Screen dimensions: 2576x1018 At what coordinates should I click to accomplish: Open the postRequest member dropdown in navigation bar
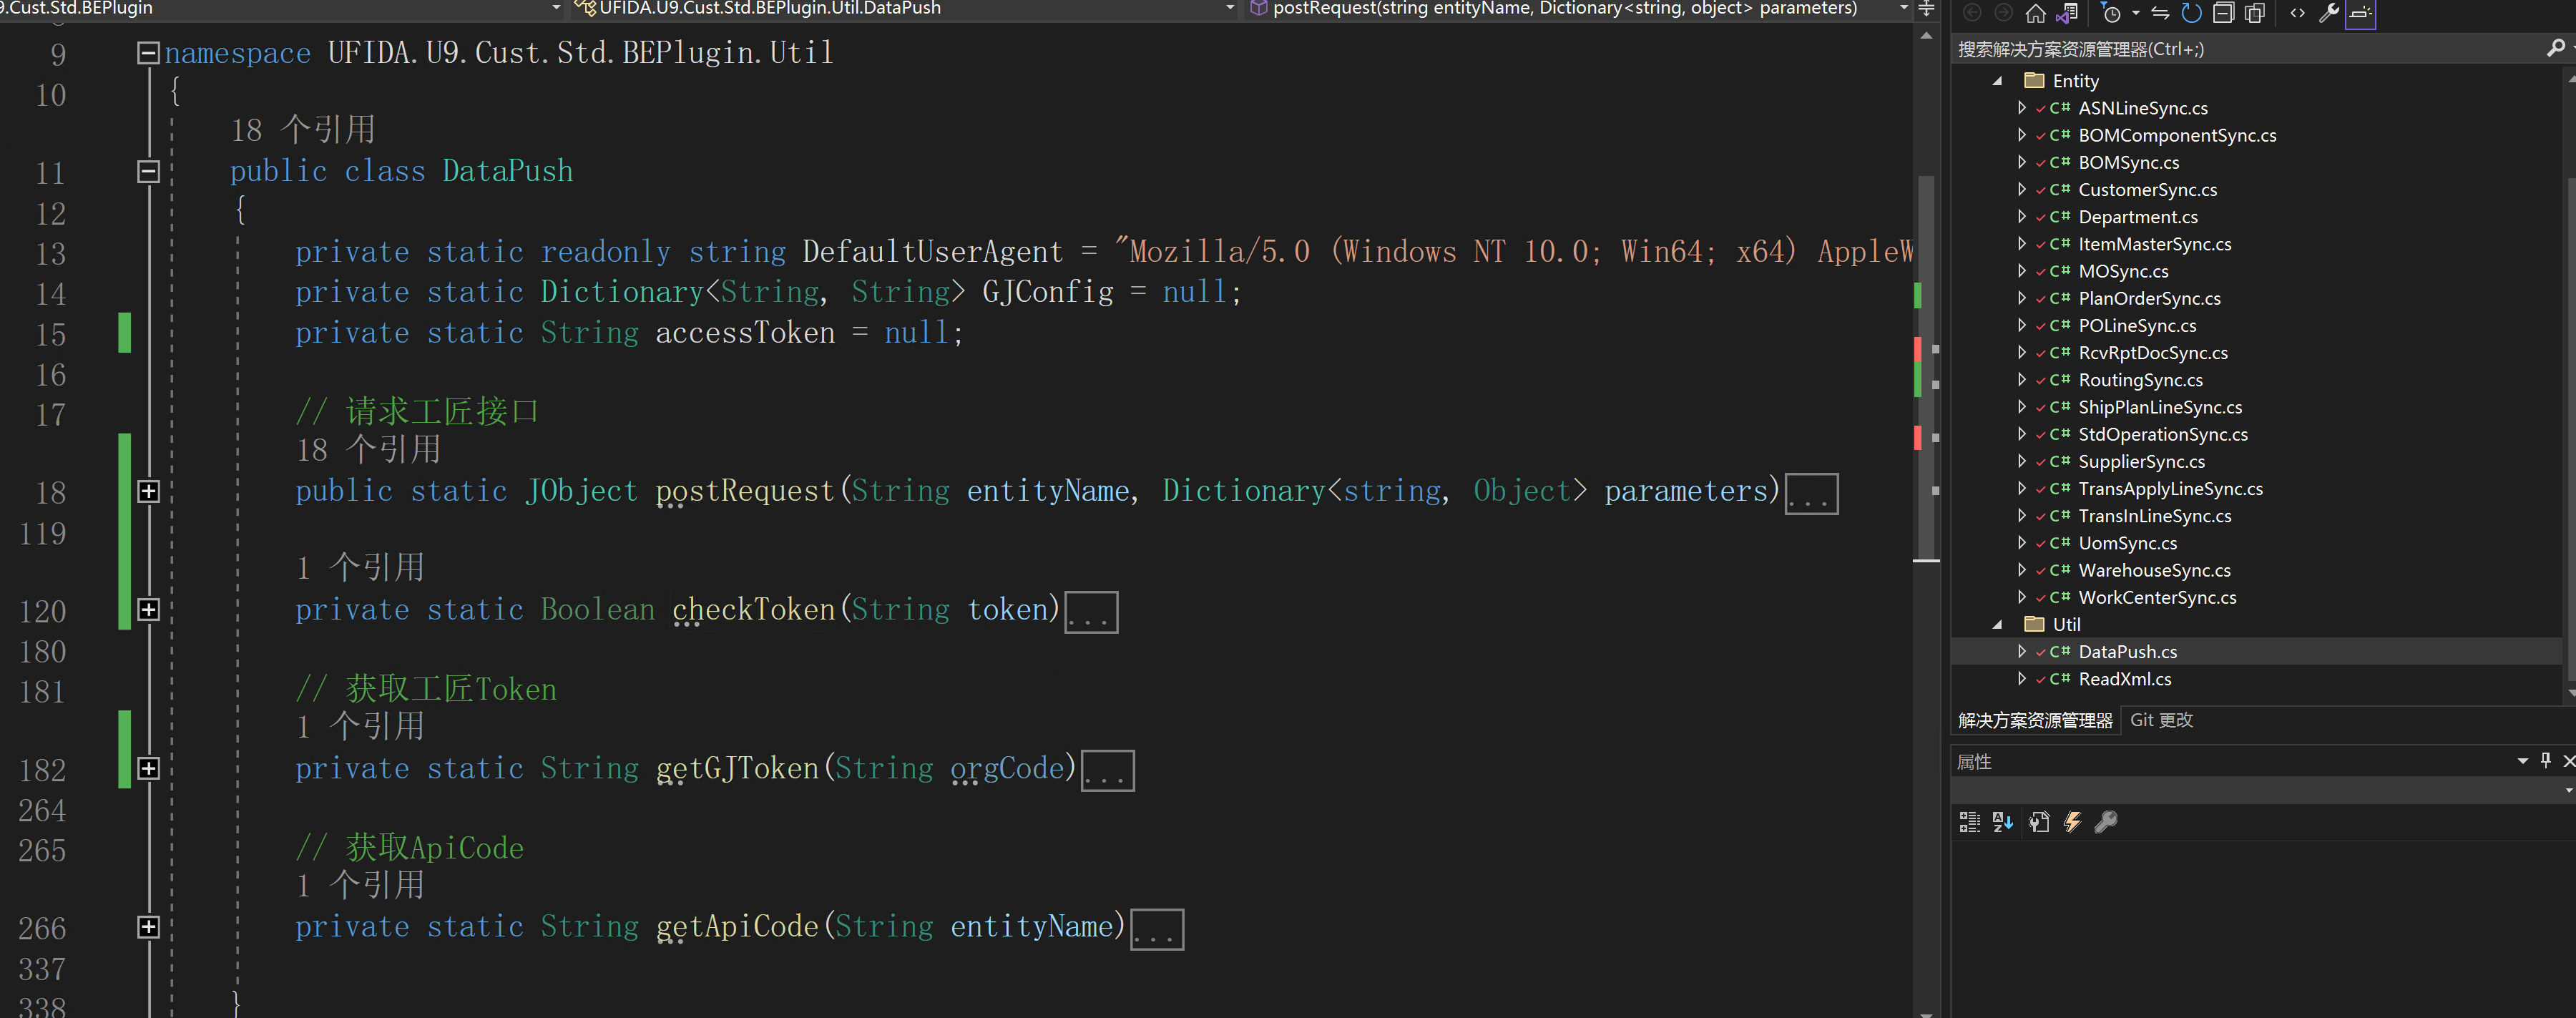coord(1903,8)
